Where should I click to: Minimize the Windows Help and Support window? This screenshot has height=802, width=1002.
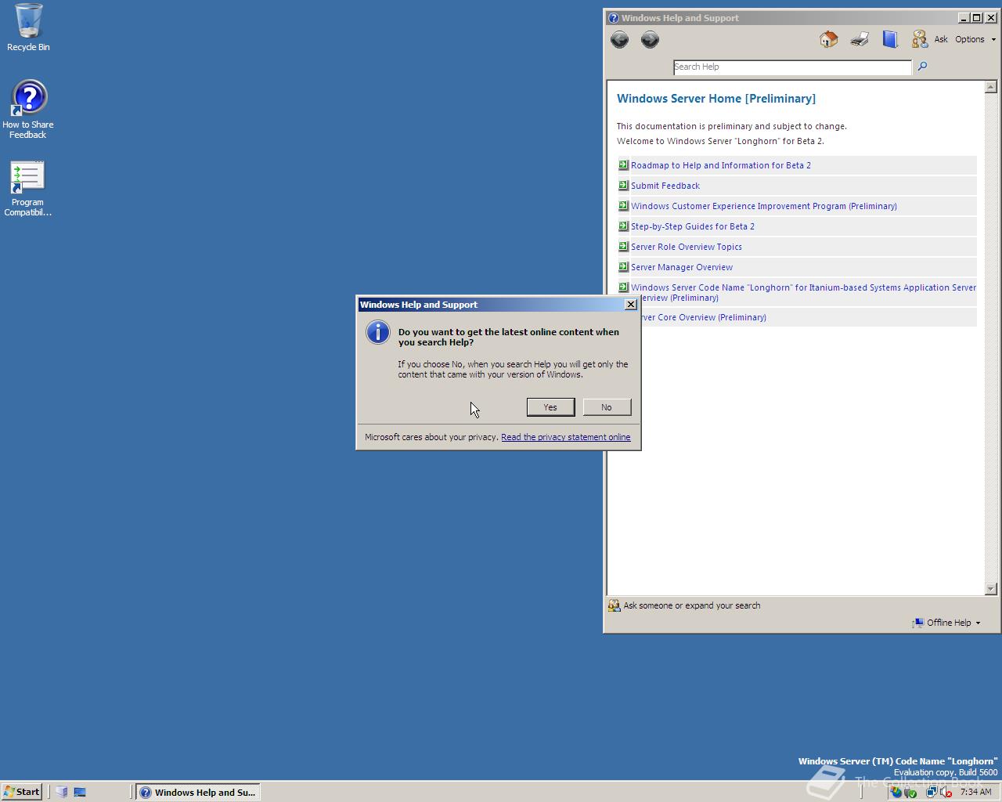click(x=964, y=18)
